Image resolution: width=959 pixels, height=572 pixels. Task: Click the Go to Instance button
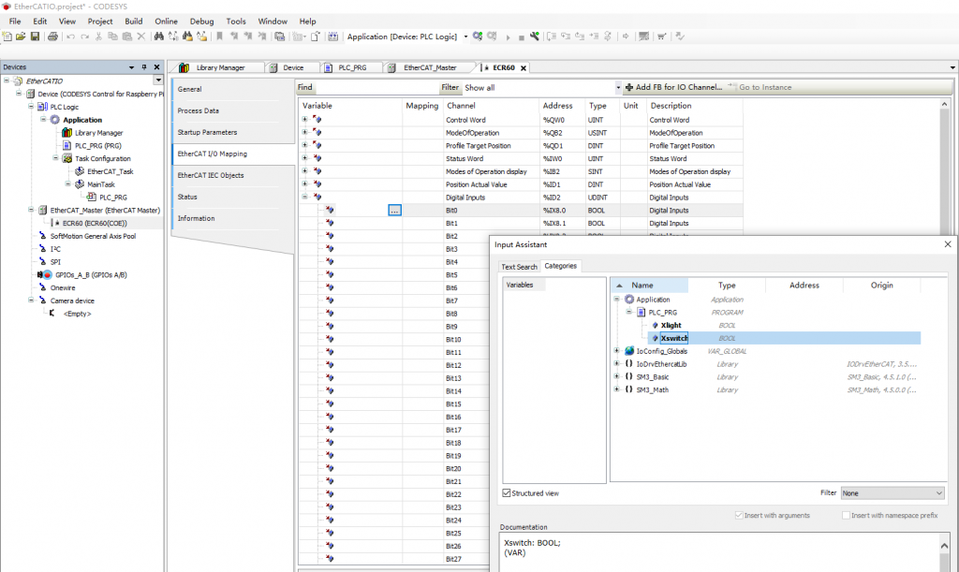pos(759,87)
